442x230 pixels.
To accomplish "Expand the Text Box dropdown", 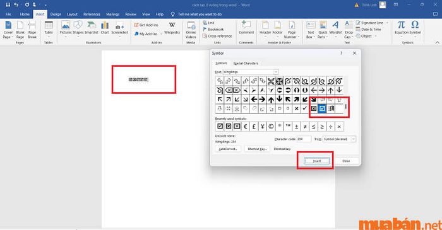I will (314, 37).
